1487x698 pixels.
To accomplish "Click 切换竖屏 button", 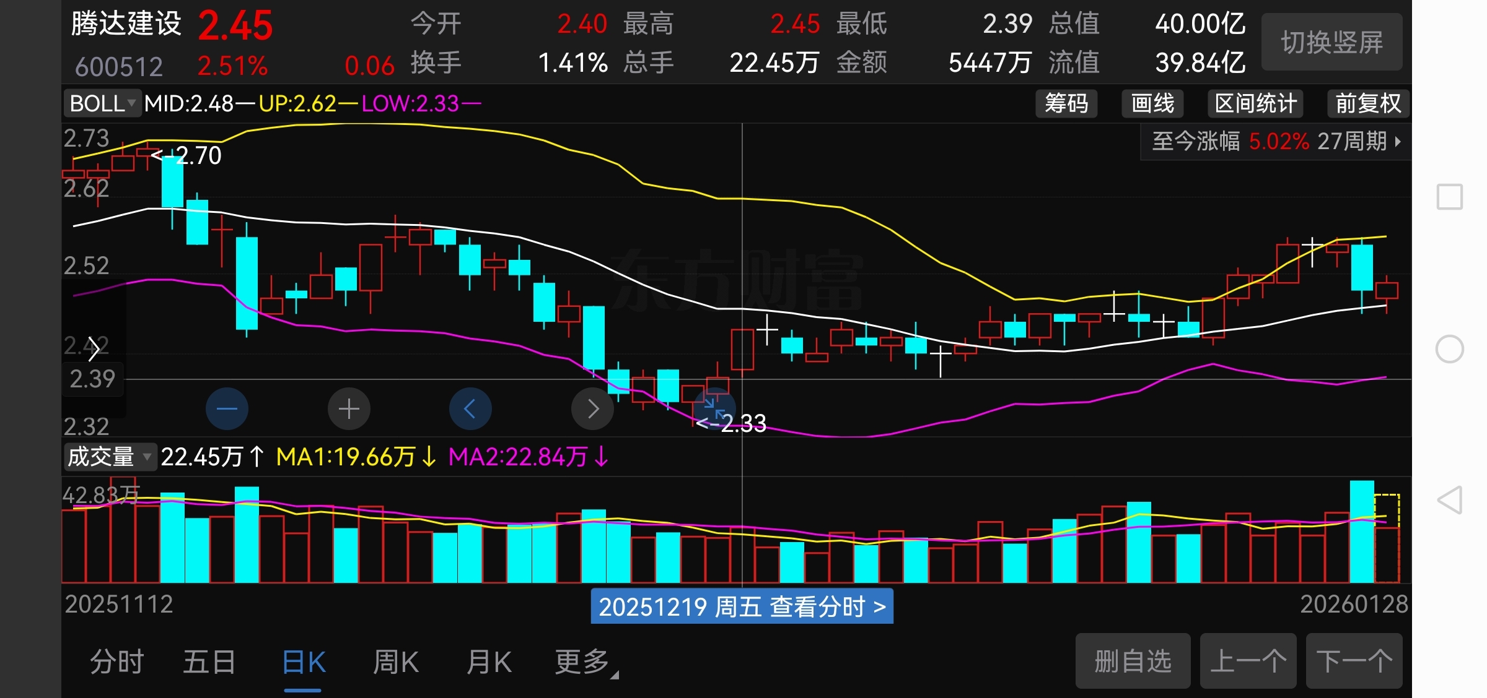I will pyautogui.click(x=1331, y=42).
